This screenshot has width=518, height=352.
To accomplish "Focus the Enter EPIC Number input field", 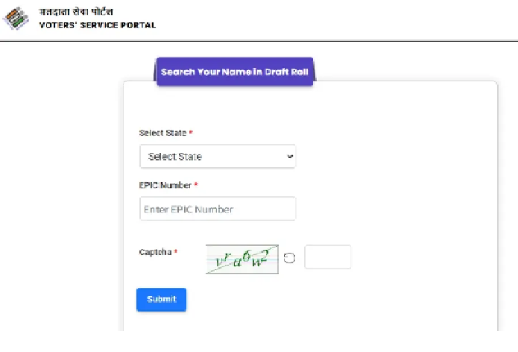I will click(x=217, y=209).
